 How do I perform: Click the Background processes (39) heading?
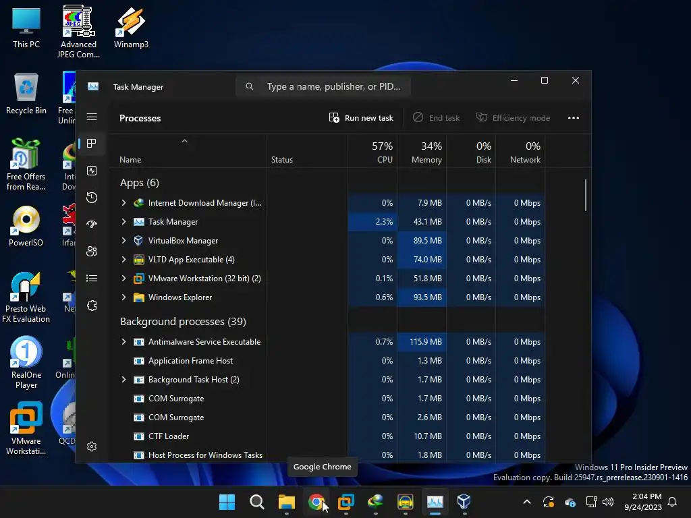tap(183, 322)
